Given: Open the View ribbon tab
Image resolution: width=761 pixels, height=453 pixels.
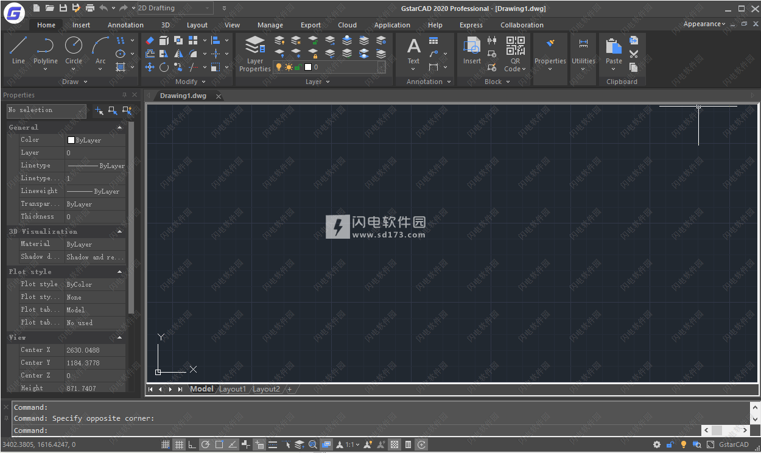Looking at the screenshot, I should pyautogui.click(x=232, y=25).
